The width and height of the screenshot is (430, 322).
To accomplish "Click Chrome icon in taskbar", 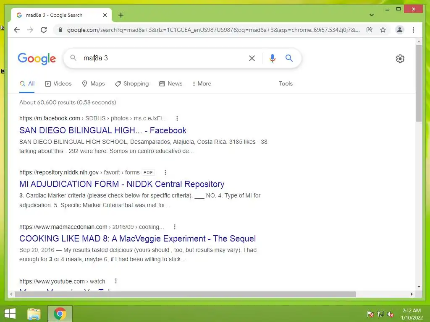I will [x=60, y=314].
